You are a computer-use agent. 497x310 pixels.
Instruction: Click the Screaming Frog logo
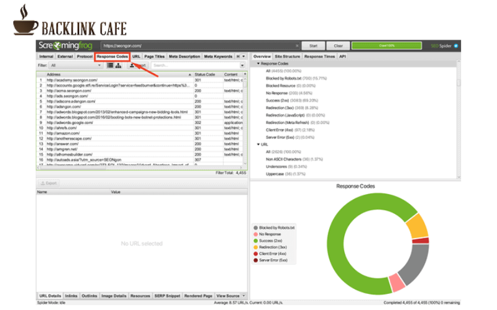66,45
